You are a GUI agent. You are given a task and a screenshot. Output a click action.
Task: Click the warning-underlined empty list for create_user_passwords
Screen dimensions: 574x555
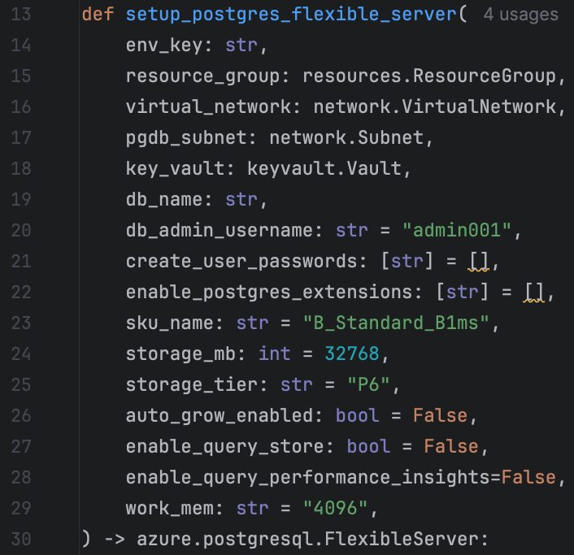[477, 262]
